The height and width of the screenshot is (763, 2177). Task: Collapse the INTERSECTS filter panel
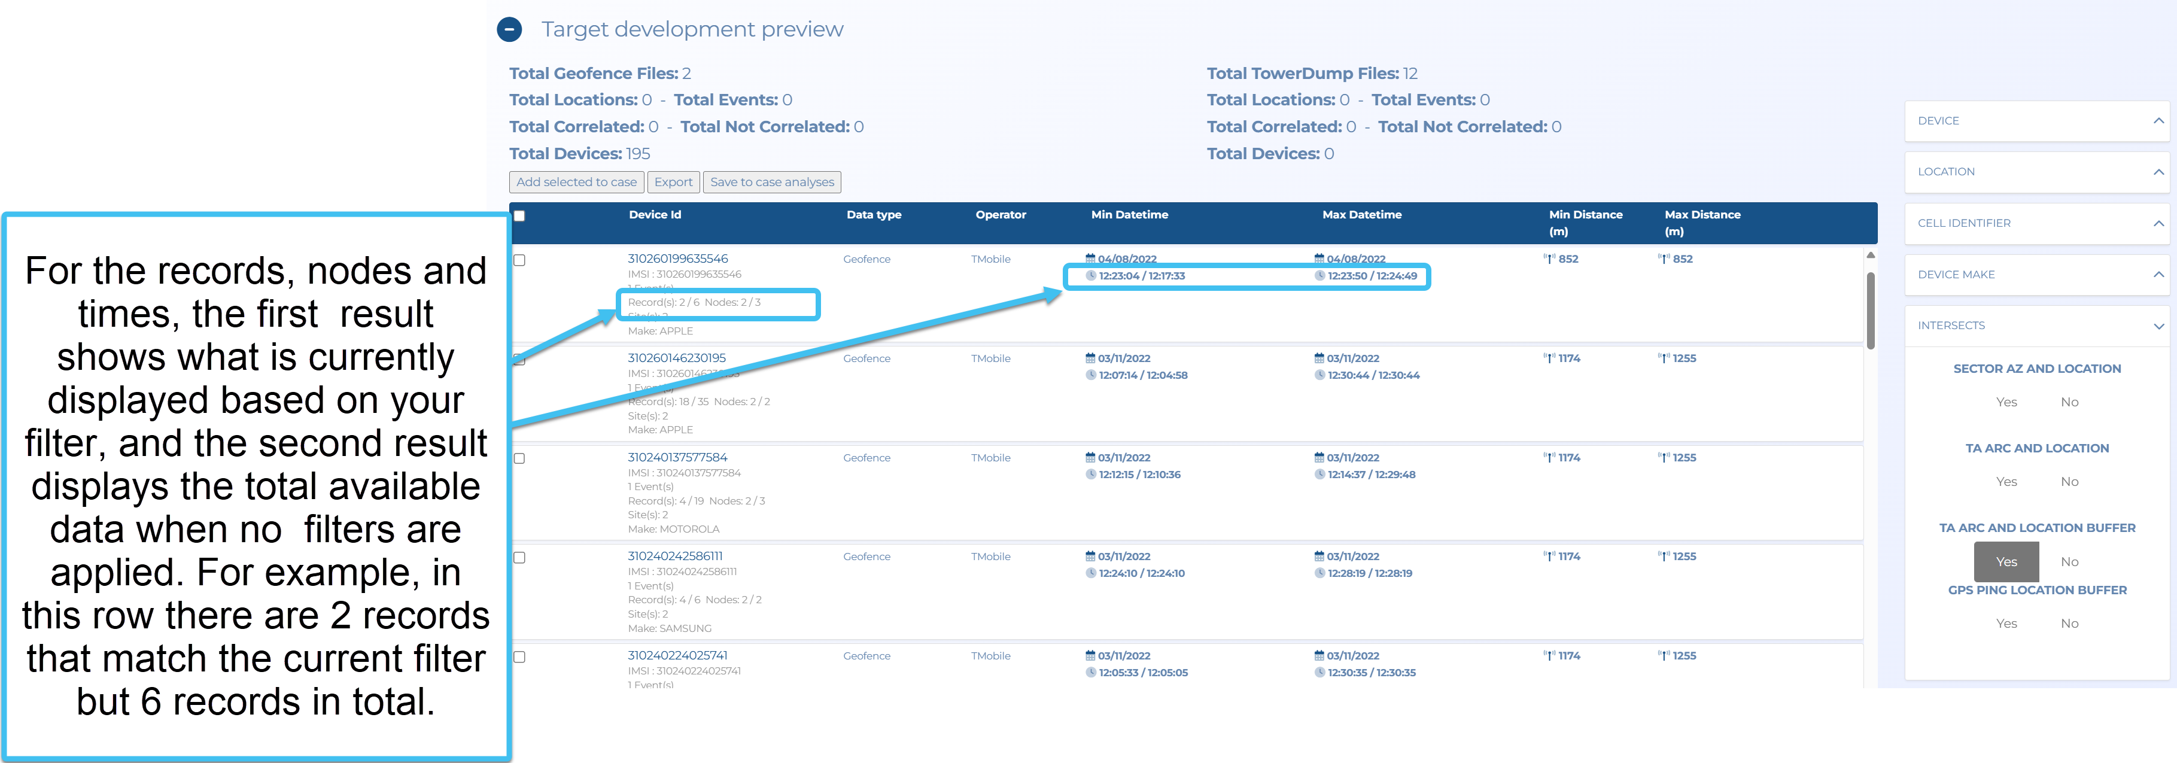2158,326
